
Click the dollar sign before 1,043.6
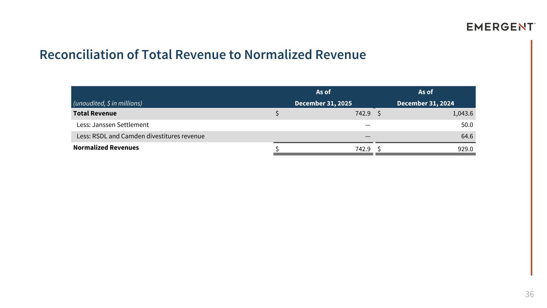point(379,113)
